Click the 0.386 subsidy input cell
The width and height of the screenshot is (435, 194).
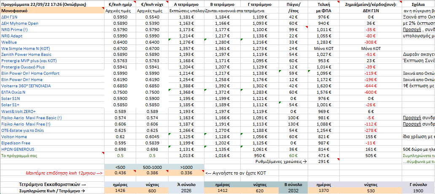pyautogui.click(x=152, y=173)
